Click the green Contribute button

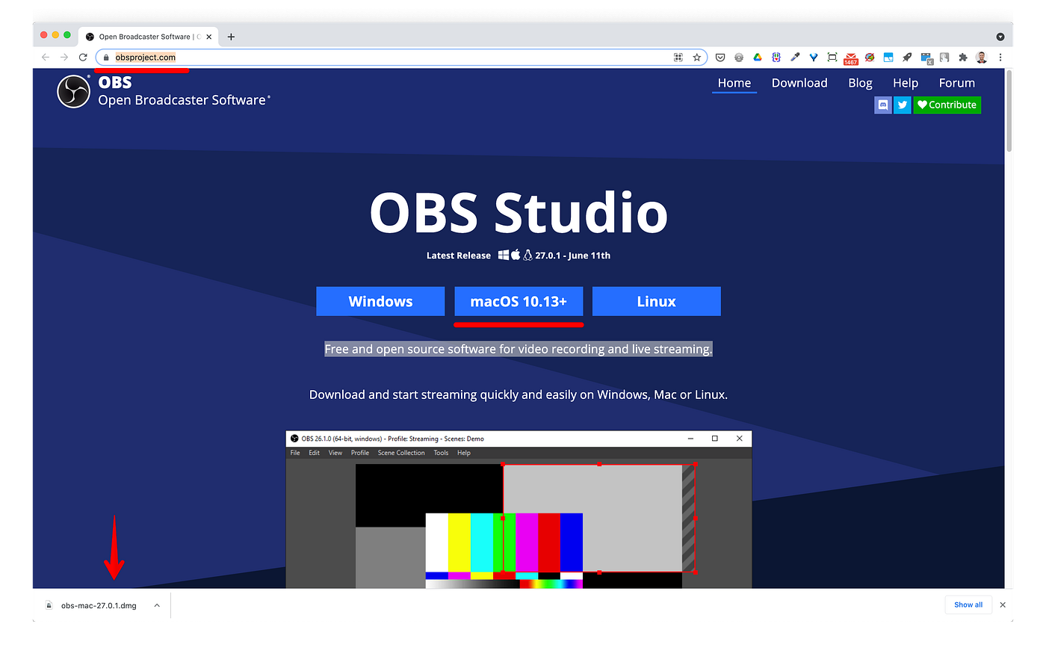click(x=947, y=105)
